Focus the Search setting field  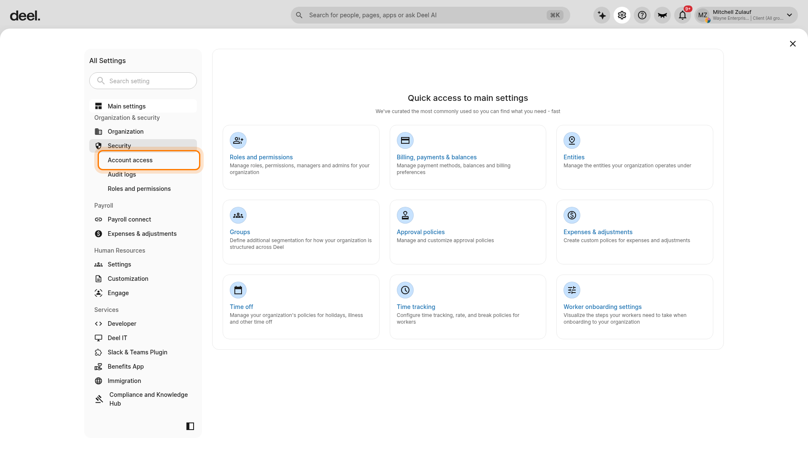tap(143, 81)
